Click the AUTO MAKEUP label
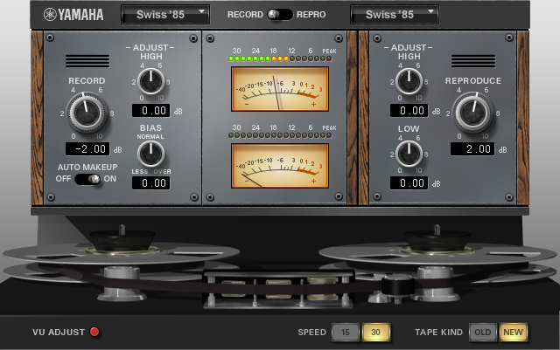Screen dimensions: 560x350 (x=87, y=168)
